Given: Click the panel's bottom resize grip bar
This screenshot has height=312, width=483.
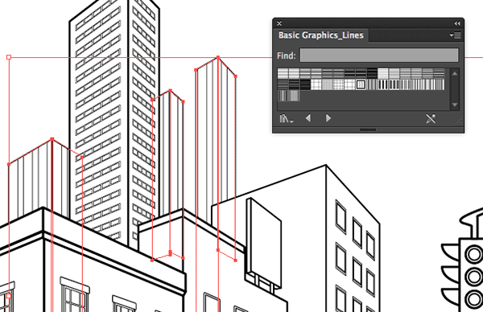Looking at the screenshot, I should point(368,129).
